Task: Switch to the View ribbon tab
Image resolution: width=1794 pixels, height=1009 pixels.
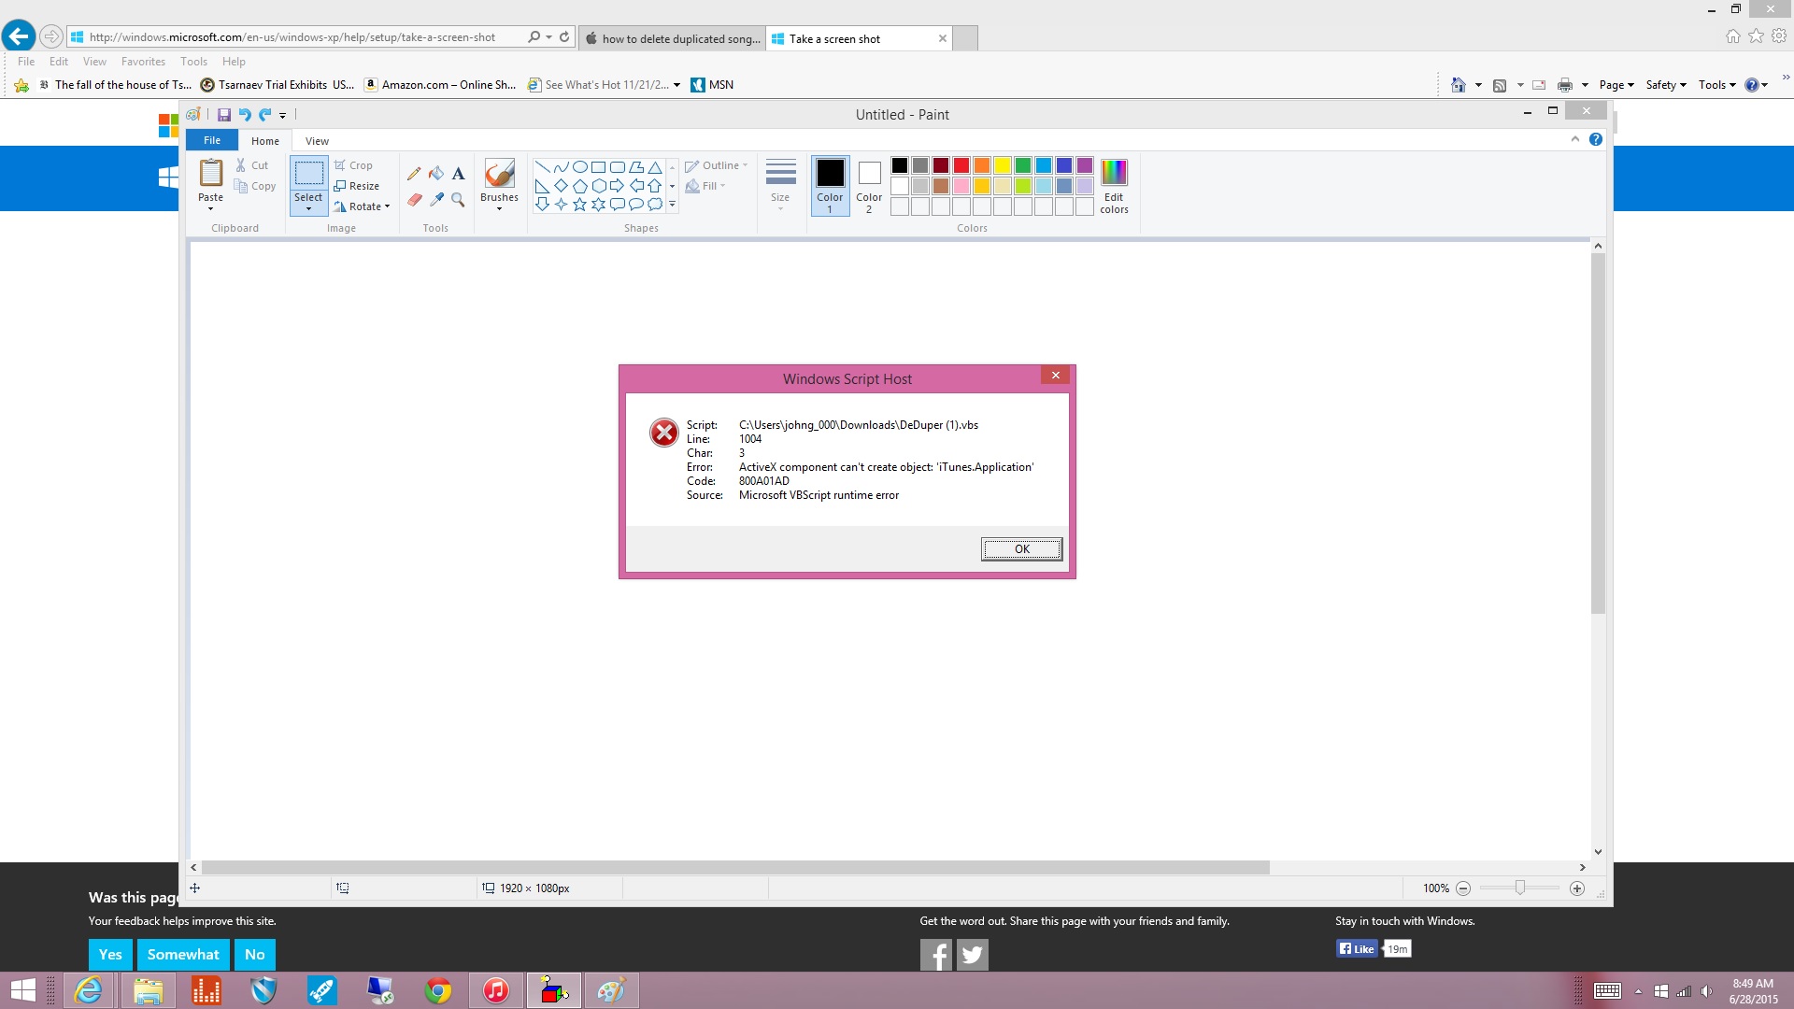Action: point(317,141)
